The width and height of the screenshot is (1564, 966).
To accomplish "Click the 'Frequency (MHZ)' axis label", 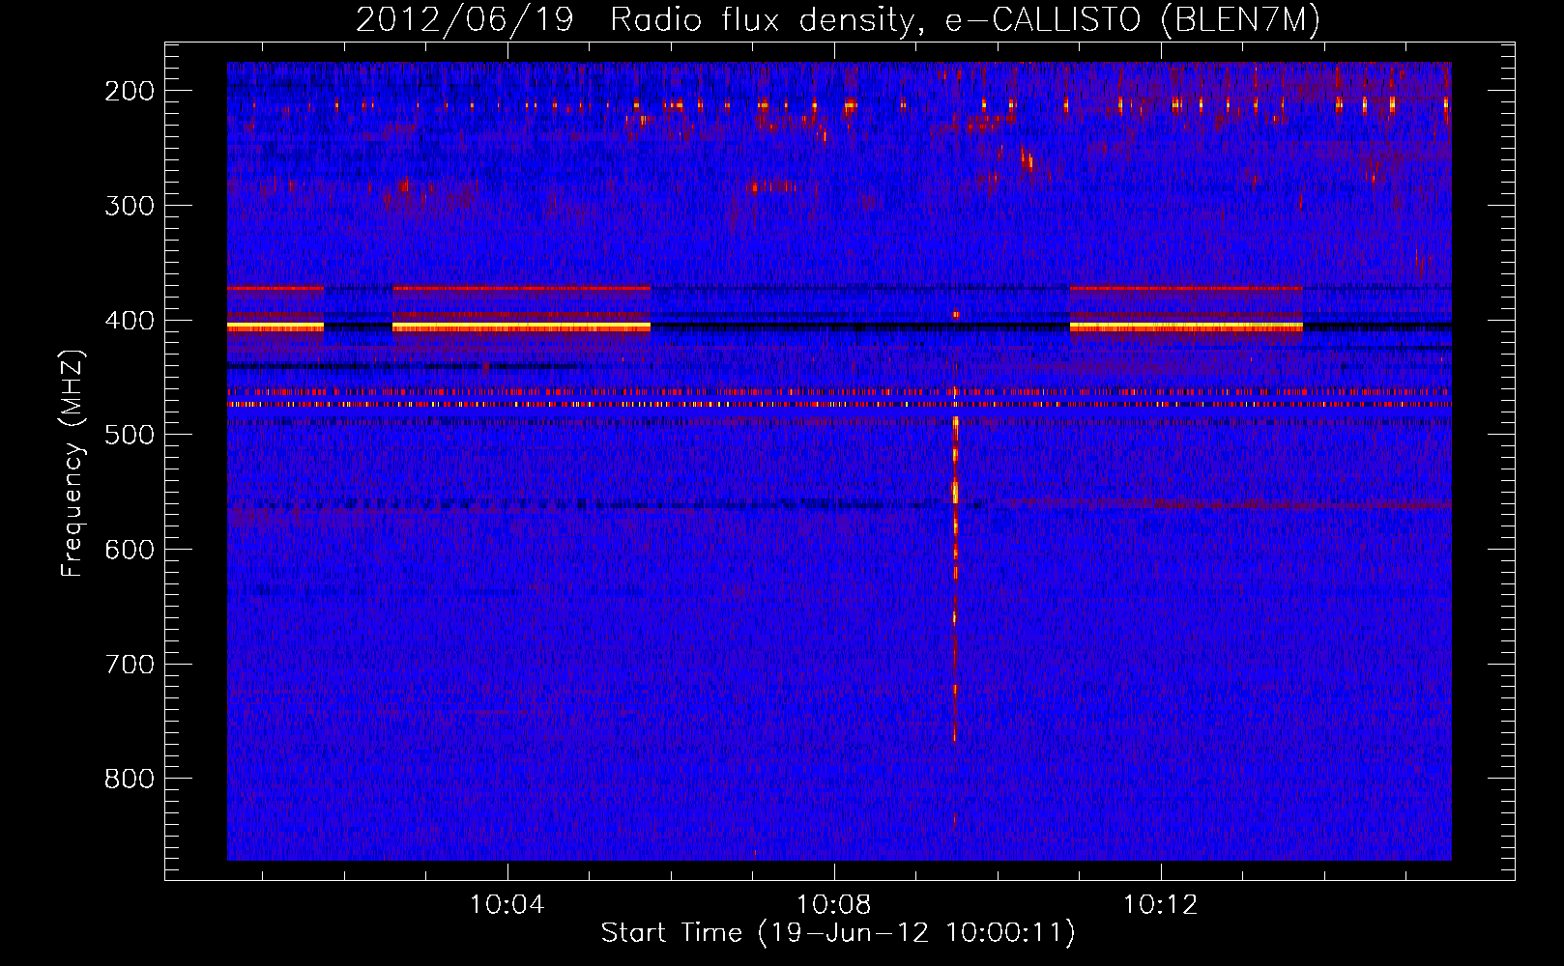I will coord(72,463).
